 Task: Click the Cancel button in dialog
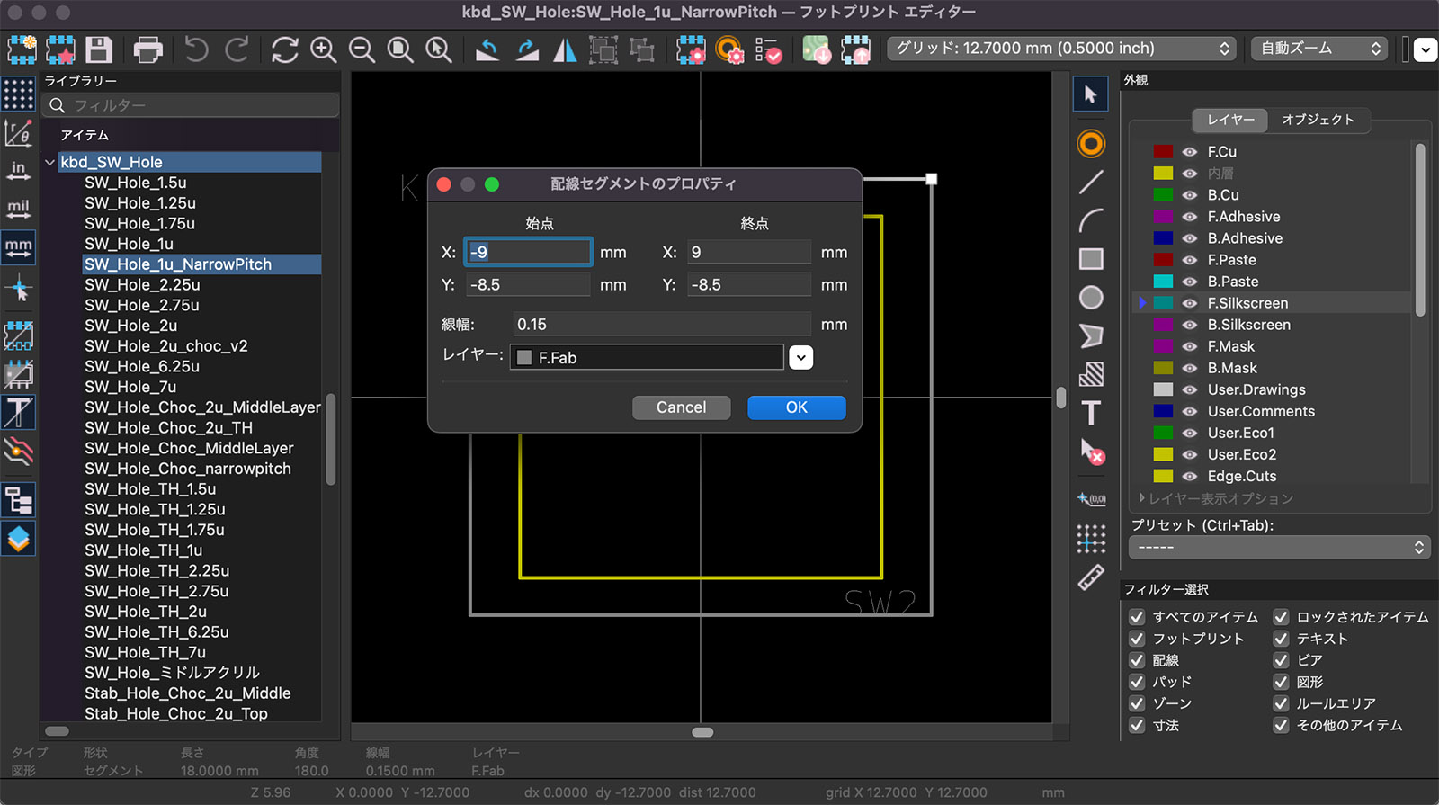click(681, 407)
